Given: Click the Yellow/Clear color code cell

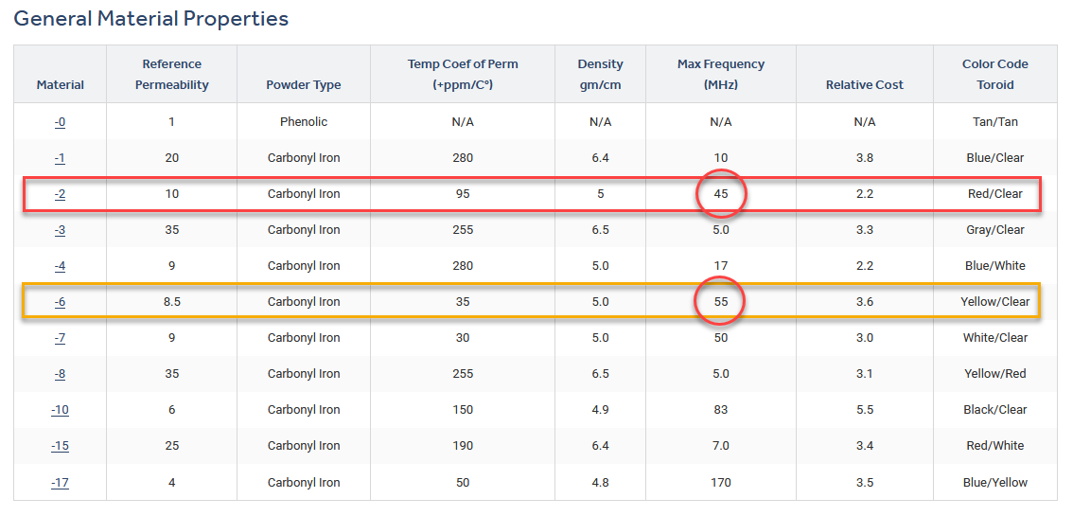Looking at the screenshot, I should click(x=994, y=302).
